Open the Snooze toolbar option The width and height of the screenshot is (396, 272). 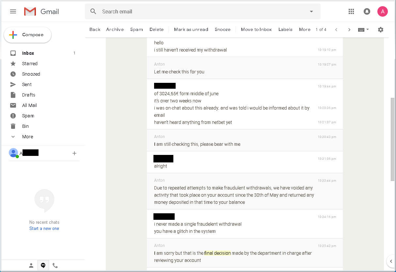[x=222, y=29]
